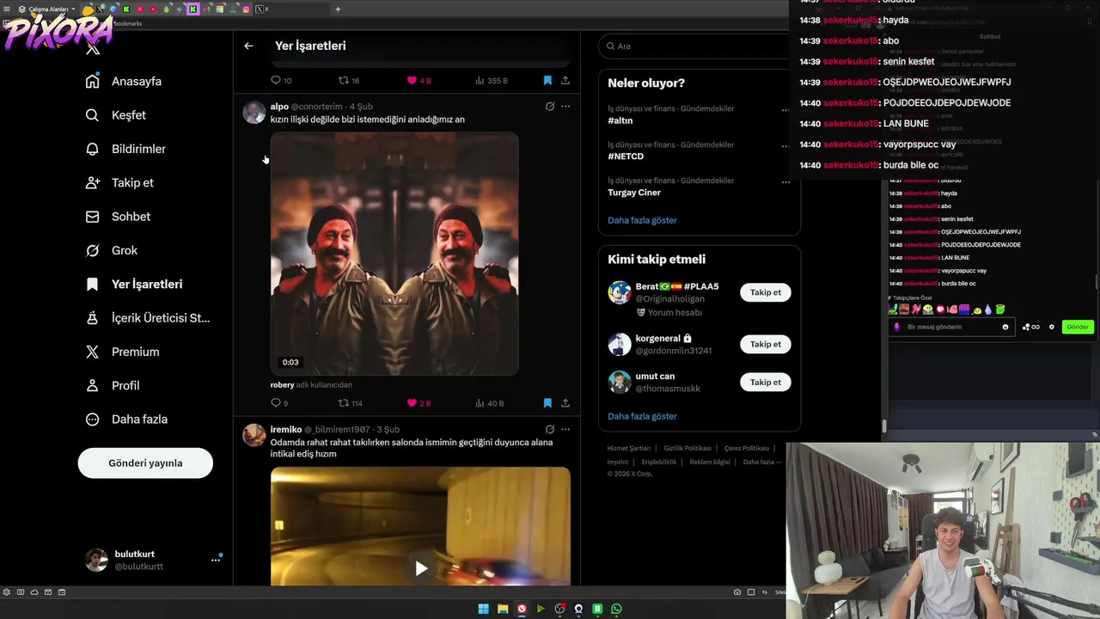The width and height of the screenshot is (1100, 619).
Task: Open the Çalışma Alanları workspace dropdown
Action: tap(46, 9)
